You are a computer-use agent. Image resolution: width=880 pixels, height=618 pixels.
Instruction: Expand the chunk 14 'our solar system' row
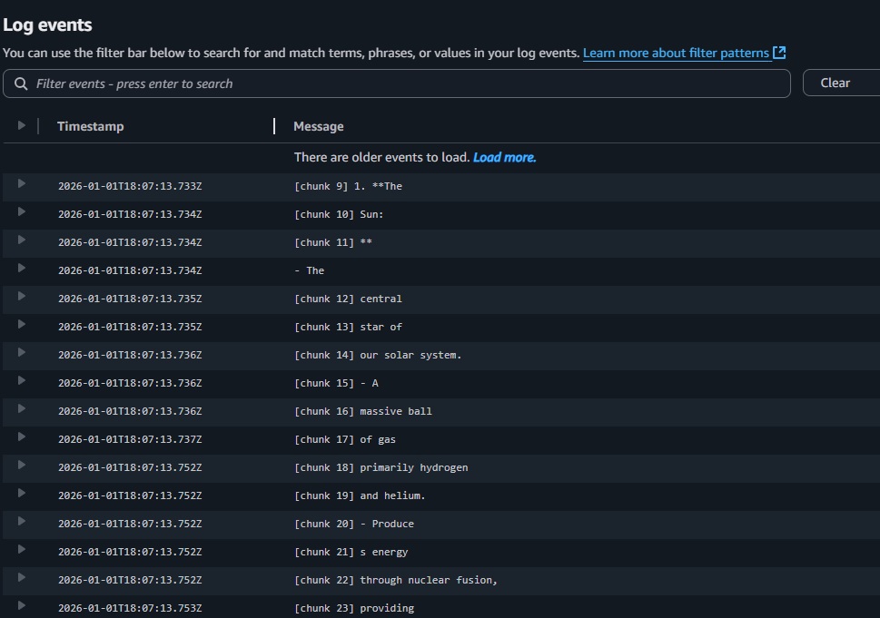coord(22,353)
